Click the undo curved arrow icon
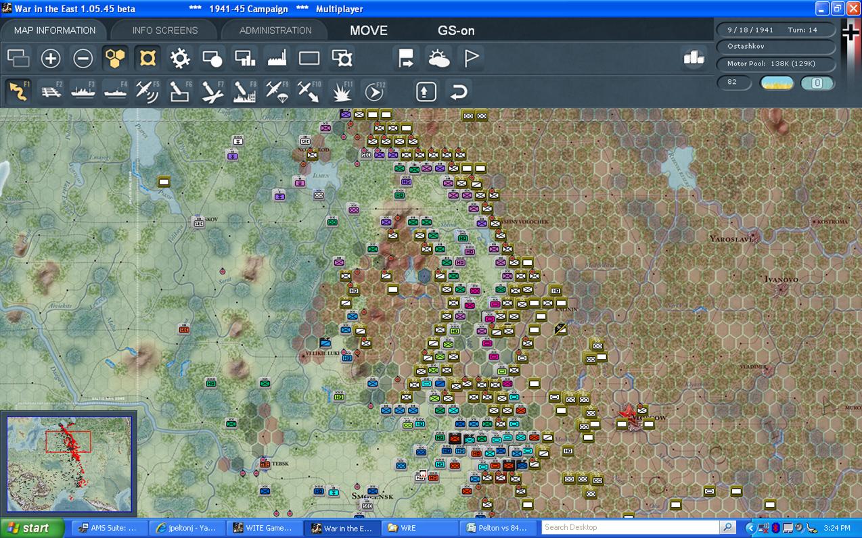Viewport: 862px width, 538px height. [458, 91]
